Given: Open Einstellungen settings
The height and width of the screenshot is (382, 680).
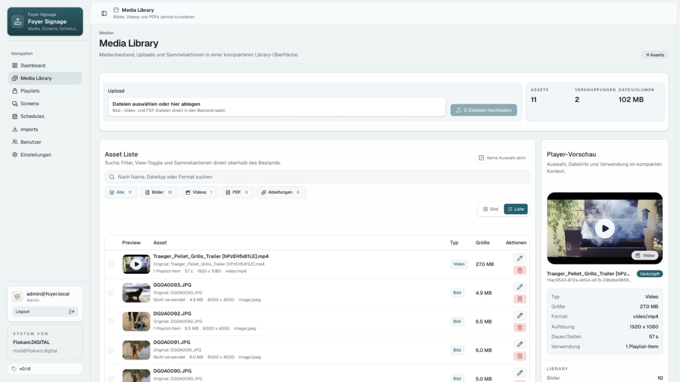Looking at the screenshot, I should coord(45,155).
